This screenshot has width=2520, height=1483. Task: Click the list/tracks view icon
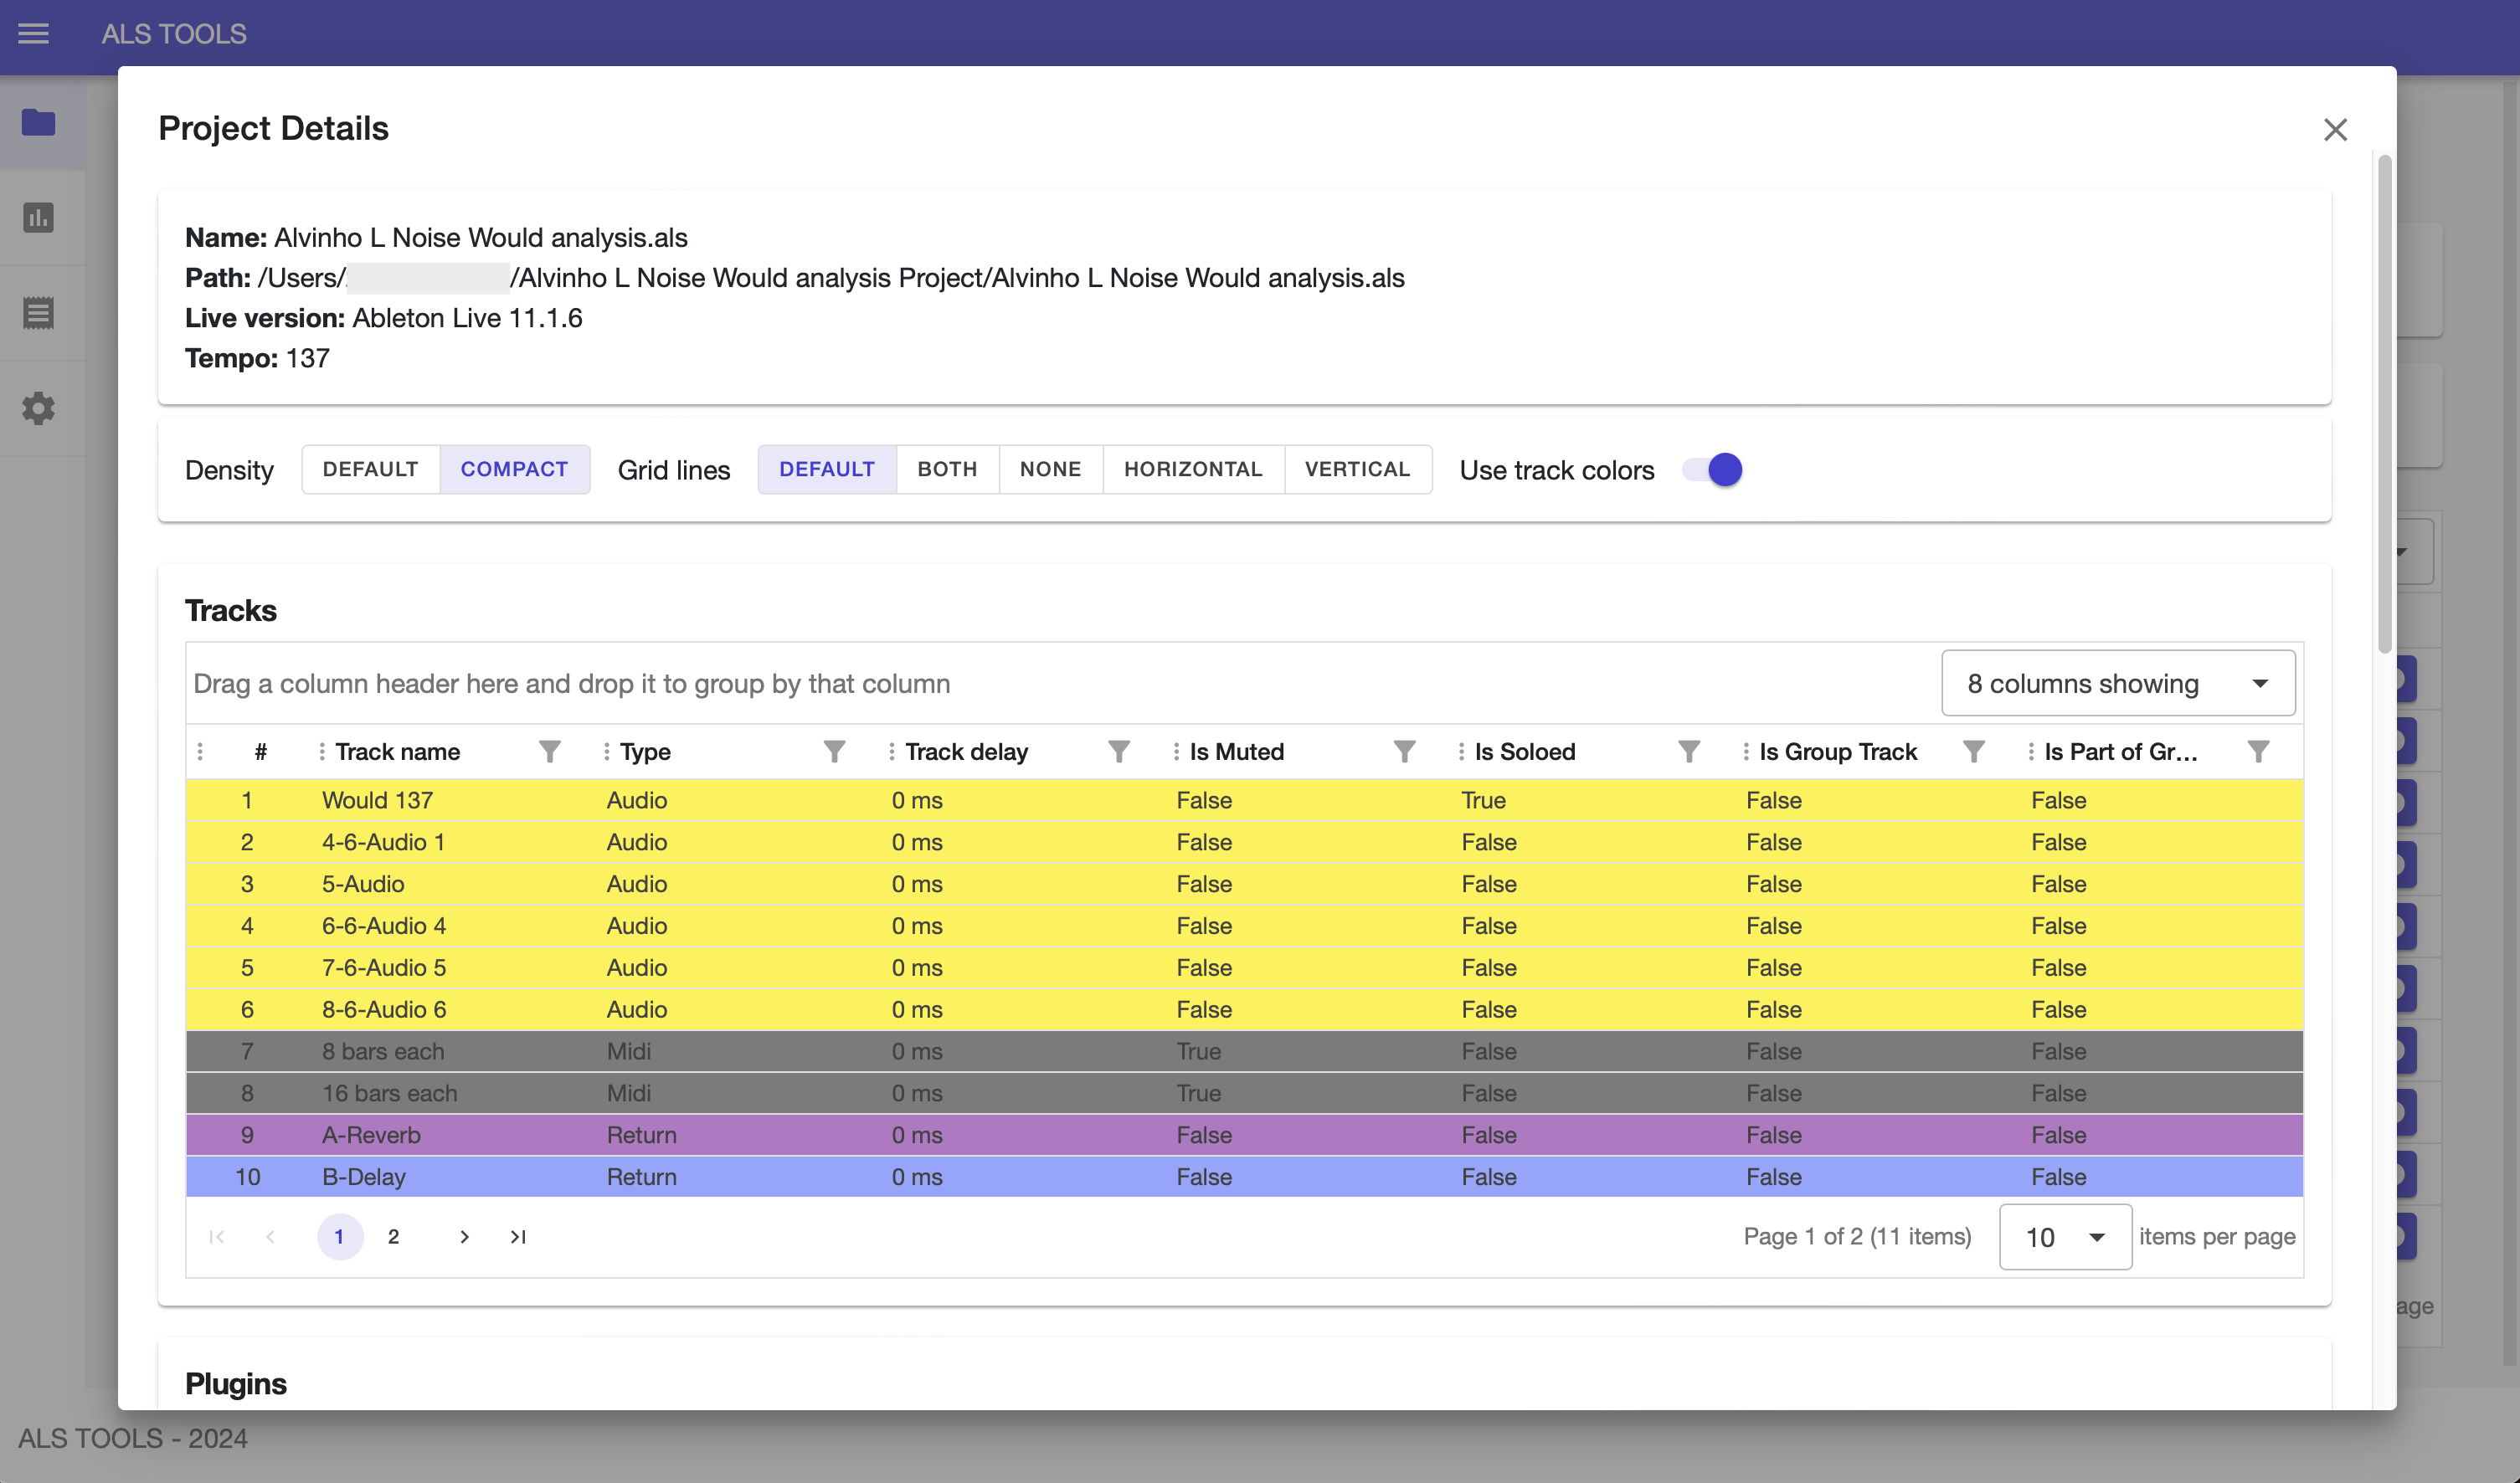[x=39, y=312]
